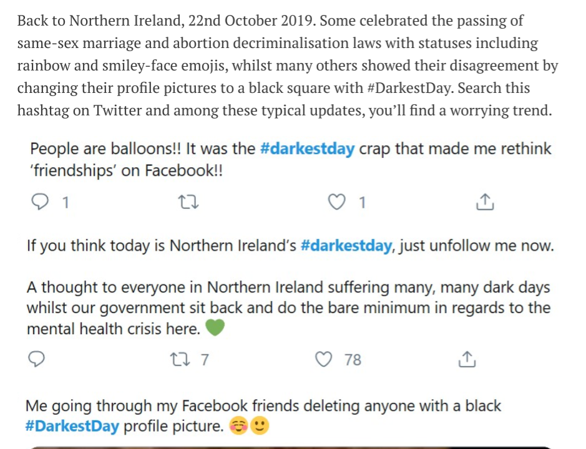This screenshot has width=586, height=449.
Task: Open #darkestday hashtag in the balloons tweet
Action: pyautogui.click(x=307, y=149)
